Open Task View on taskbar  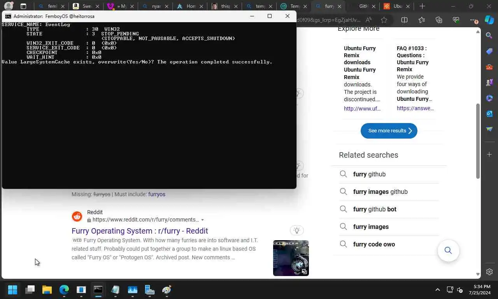[x=30, y=290]
